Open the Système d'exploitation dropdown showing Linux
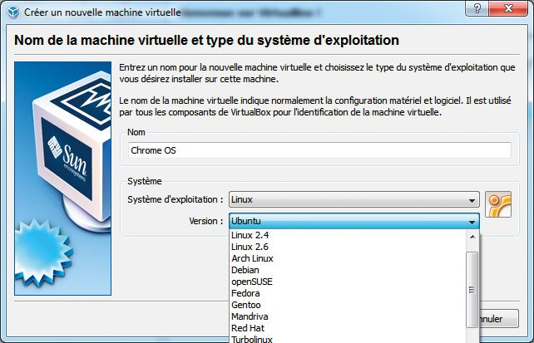 (354, 199)
